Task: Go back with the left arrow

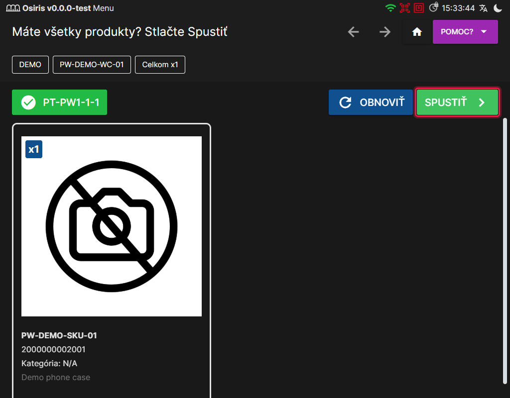Action: [353, 32]
